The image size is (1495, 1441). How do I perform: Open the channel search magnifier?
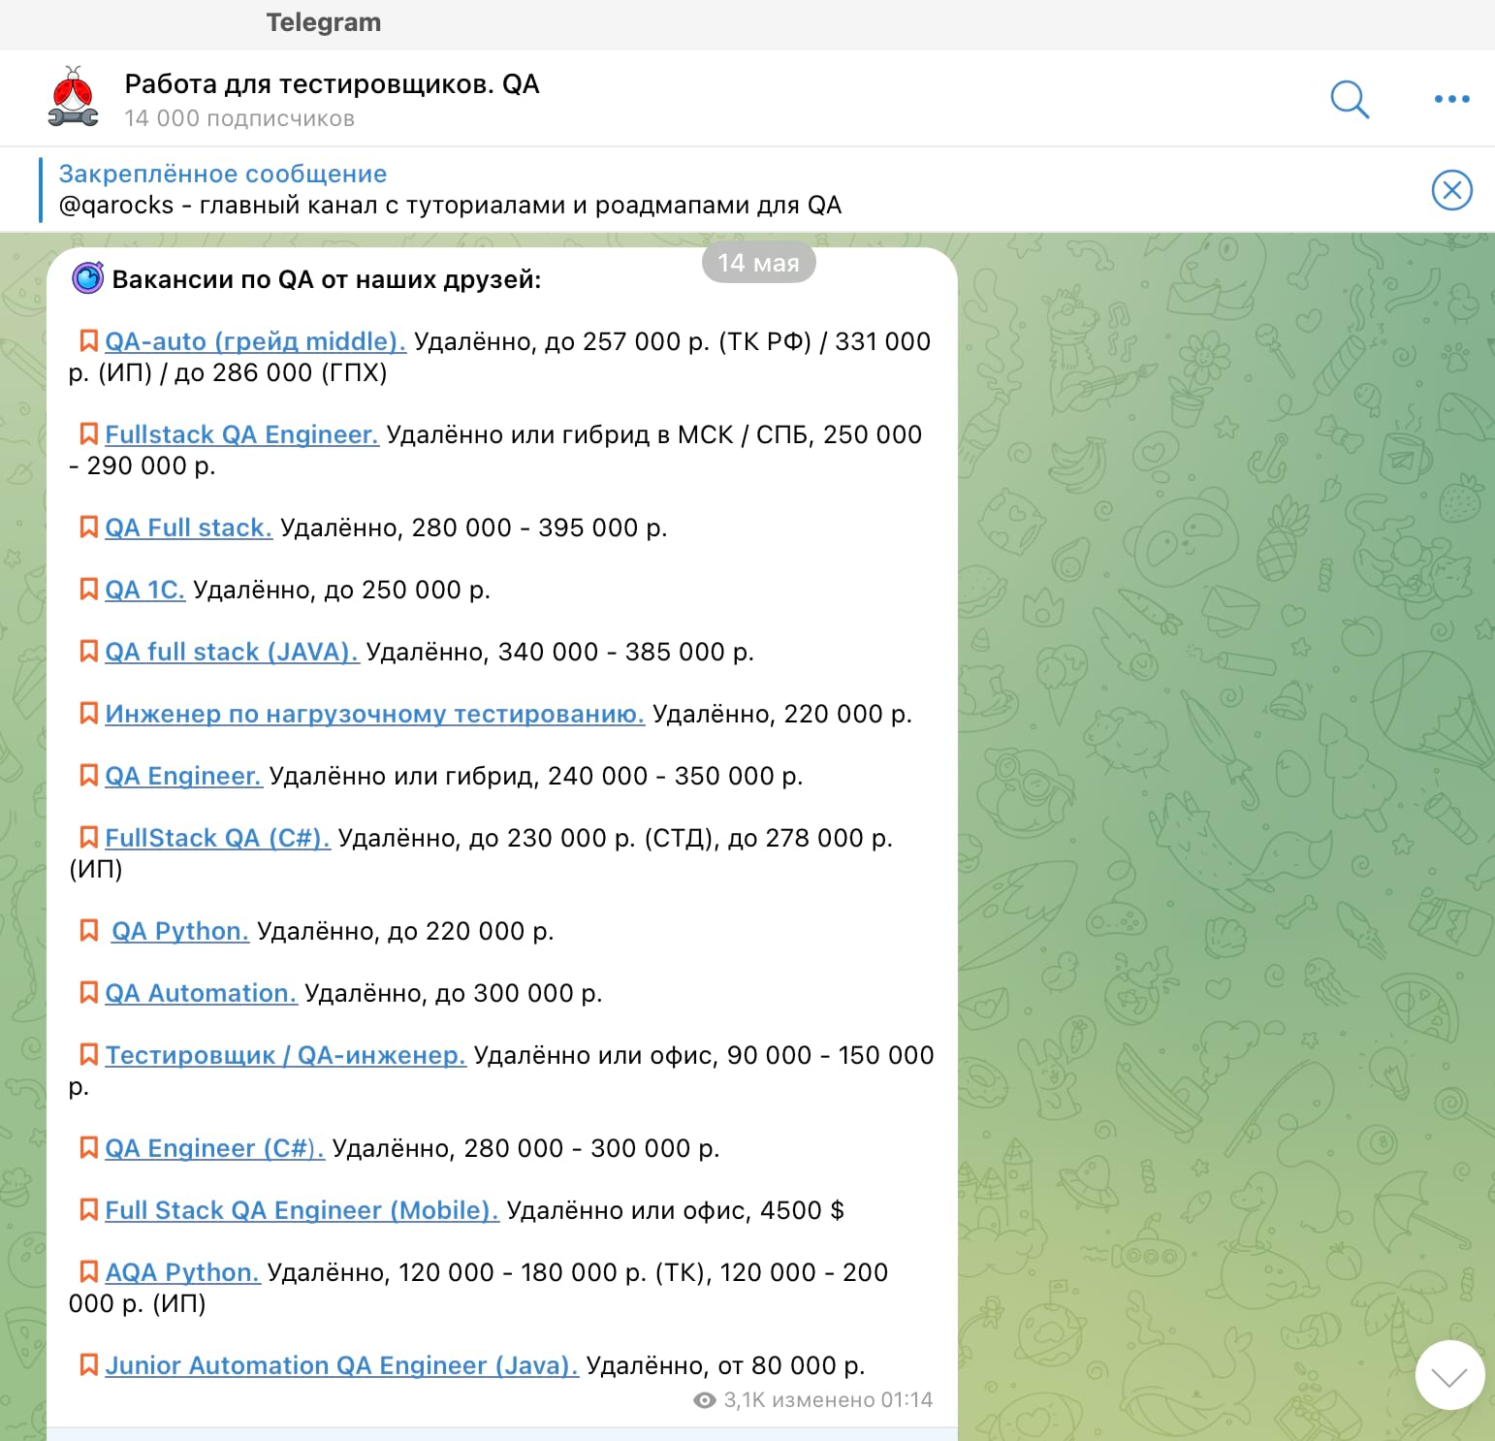tap(1350, 99)
